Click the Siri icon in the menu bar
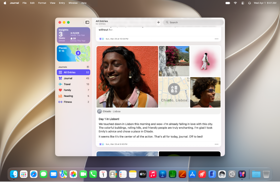This screenshot has height=182, width=280. (x=249, y=3)
